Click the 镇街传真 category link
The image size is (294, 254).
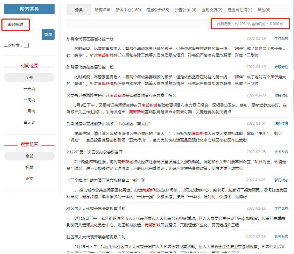pyautogui.click(x=281, y=123)
